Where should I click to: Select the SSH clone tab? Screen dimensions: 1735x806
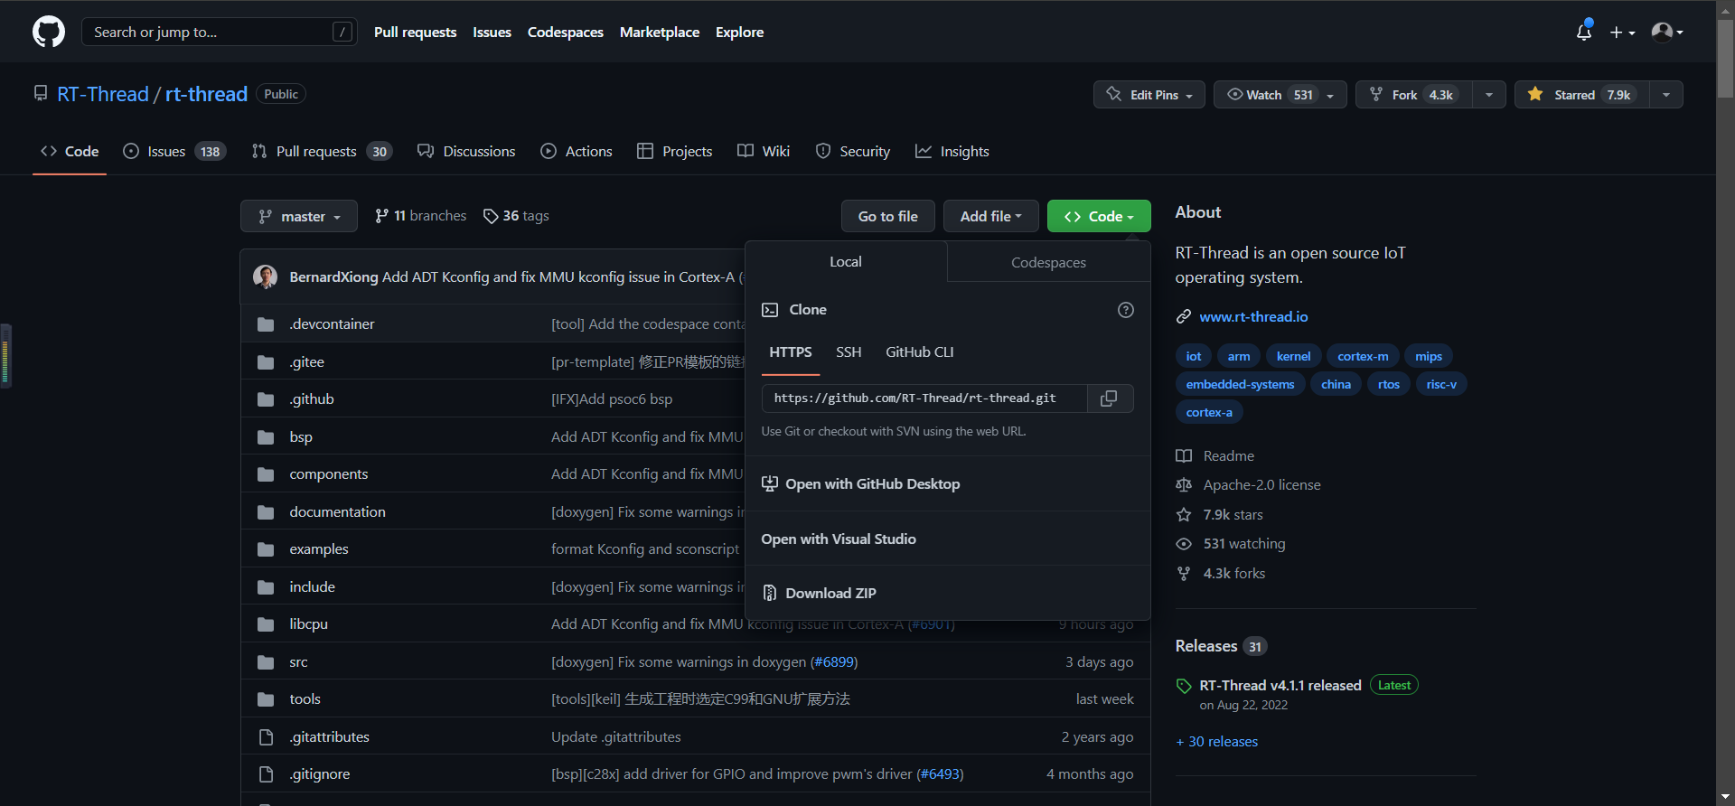coord(849,352)
